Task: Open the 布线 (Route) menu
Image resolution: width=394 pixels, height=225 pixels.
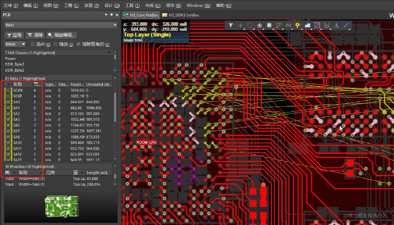Action: [x=153, y=5]
